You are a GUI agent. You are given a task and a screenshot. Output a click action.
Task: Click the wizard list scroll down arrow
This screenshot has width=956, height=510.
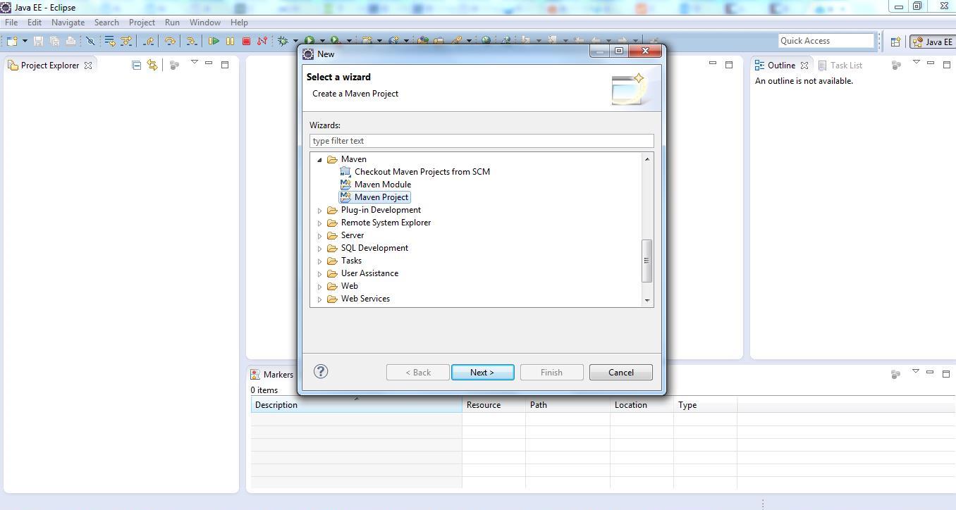pos(646,301)
